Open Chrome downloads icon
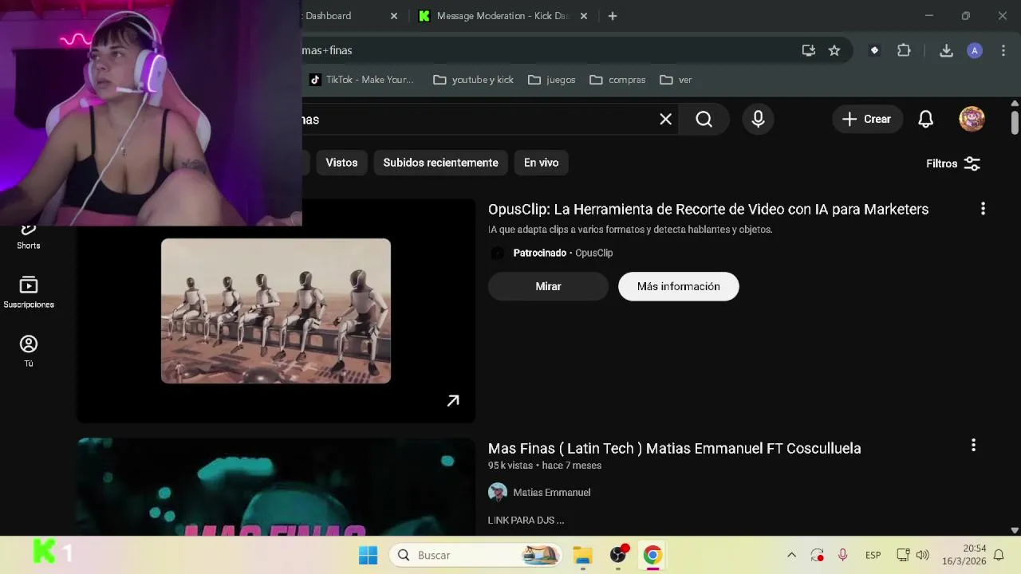Image resolution: width=1021 pixels, height=574 pixels. pos(946,50)
